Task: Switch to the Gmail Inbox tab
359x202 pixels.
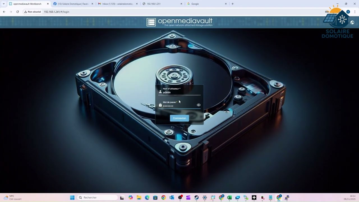Action: click(x=117, y=4)
